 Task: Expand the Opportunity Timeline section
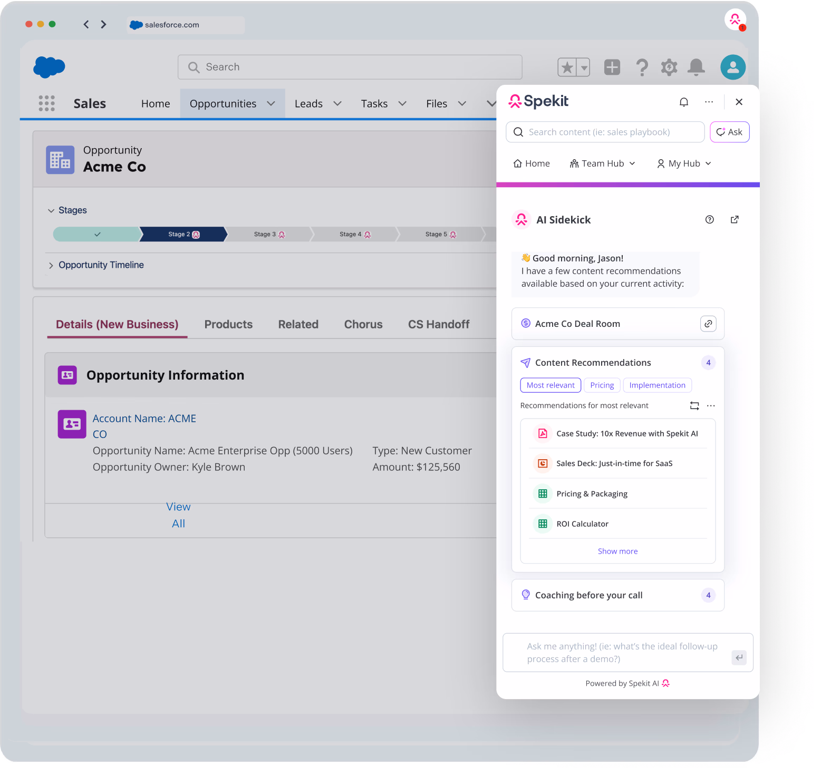51,265
